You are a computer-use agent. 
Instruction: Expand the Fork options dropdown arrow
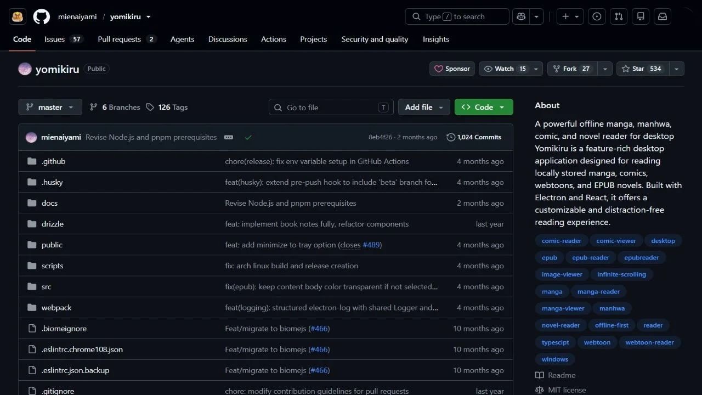pyautogui.click(x=604, y=69)
